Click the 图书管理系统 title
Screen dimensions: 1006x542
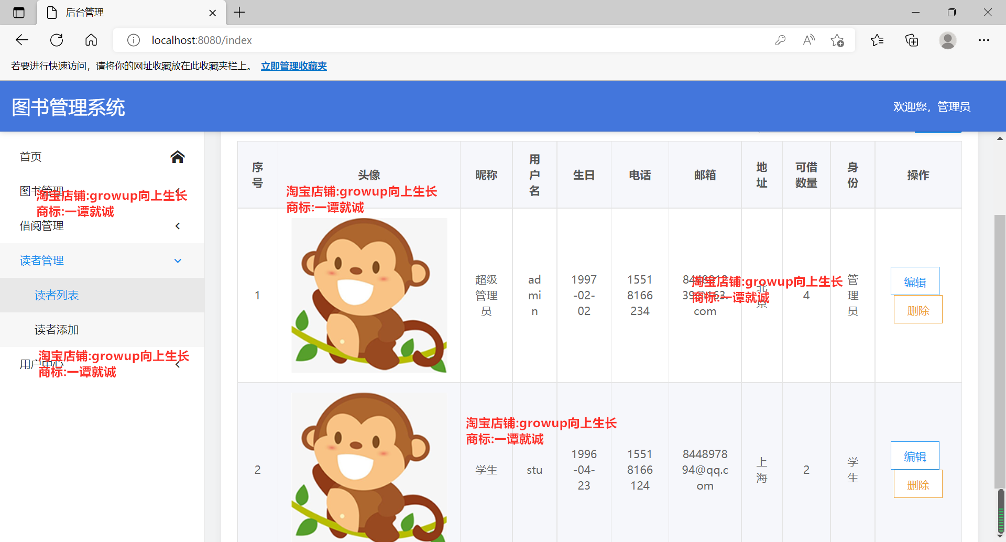[68, 107]
